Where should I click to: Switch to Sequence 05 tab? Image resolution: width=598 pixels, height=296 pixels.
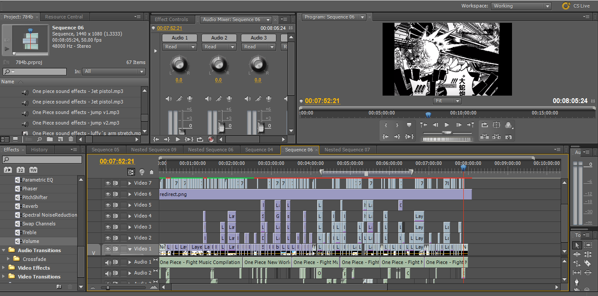tap(105, 150)
